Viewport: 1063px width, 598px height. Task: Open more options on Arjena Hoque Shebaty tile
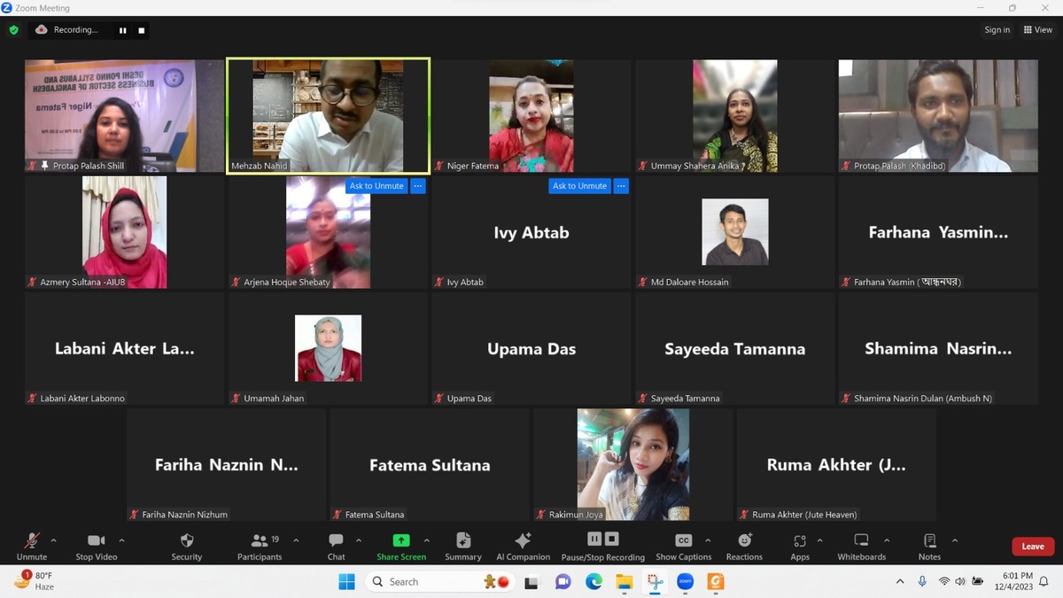click(x=417, y=186)
